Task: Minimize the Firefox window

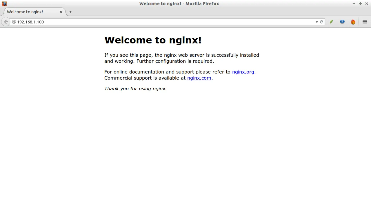Action: point(354,3)
